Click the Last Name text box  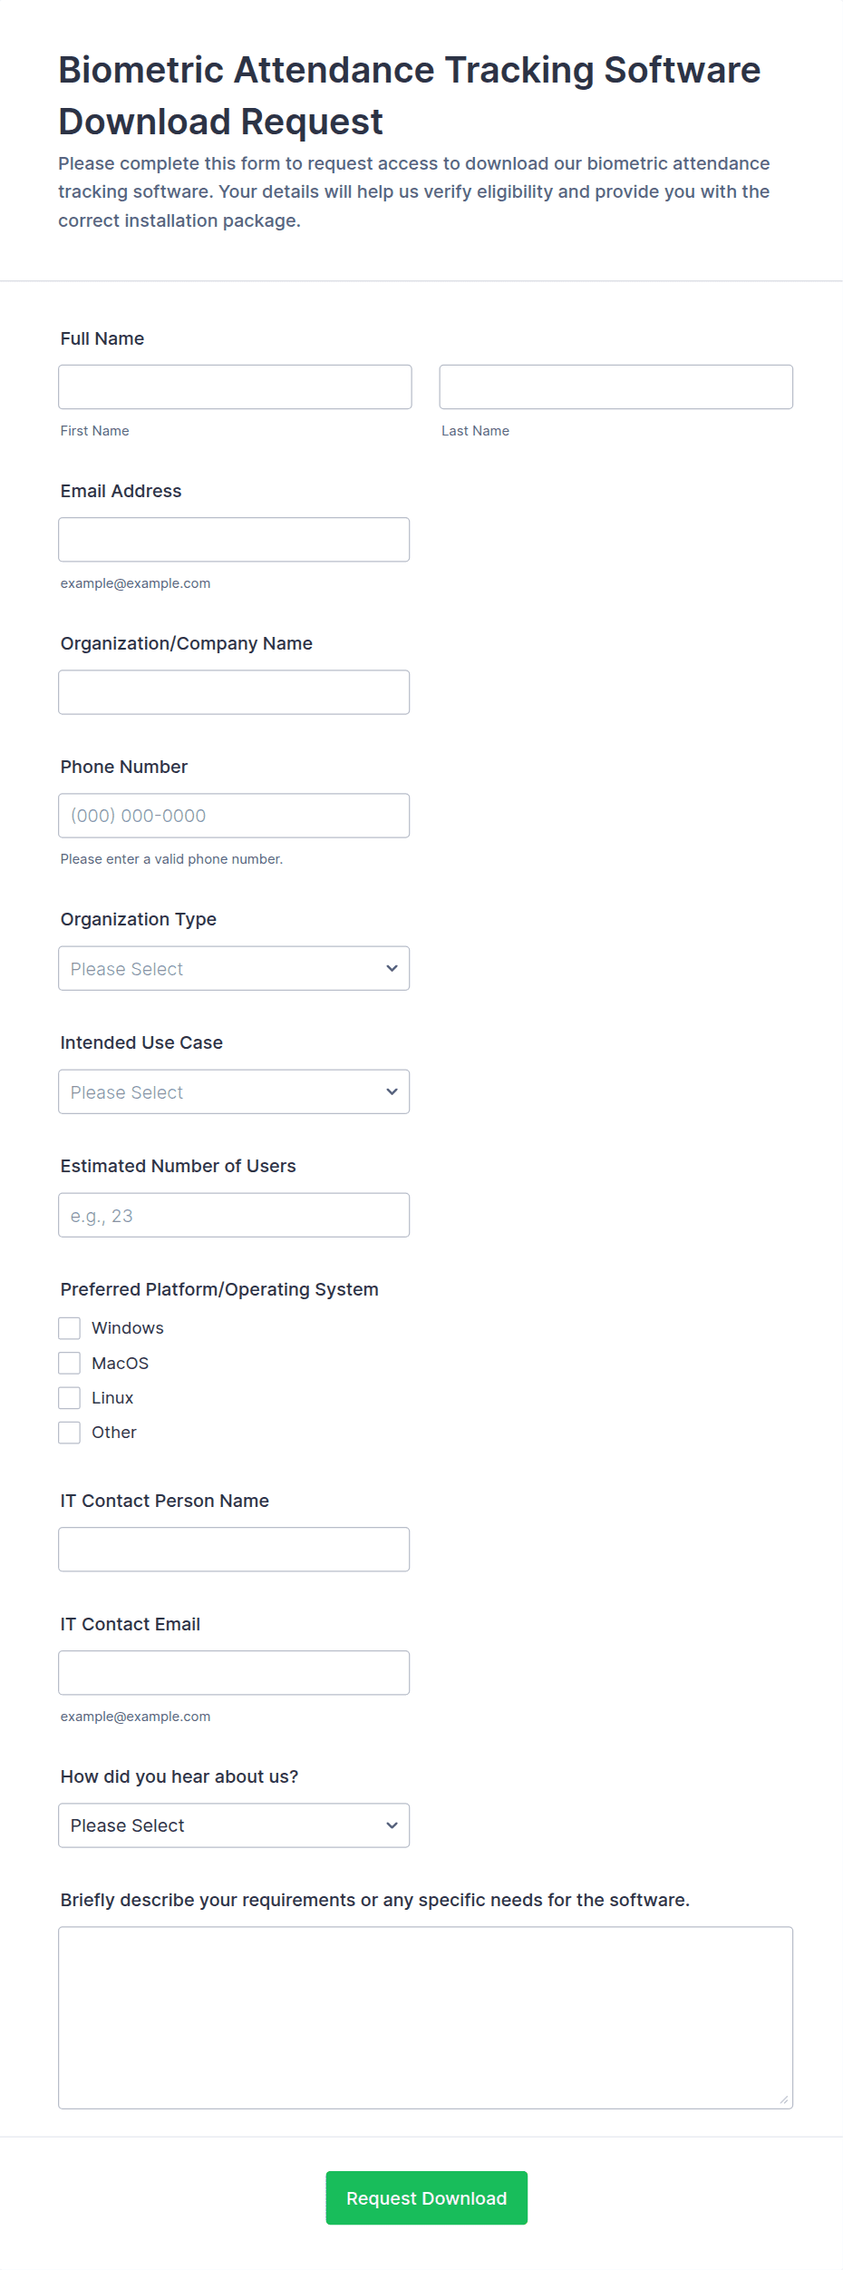615,387
